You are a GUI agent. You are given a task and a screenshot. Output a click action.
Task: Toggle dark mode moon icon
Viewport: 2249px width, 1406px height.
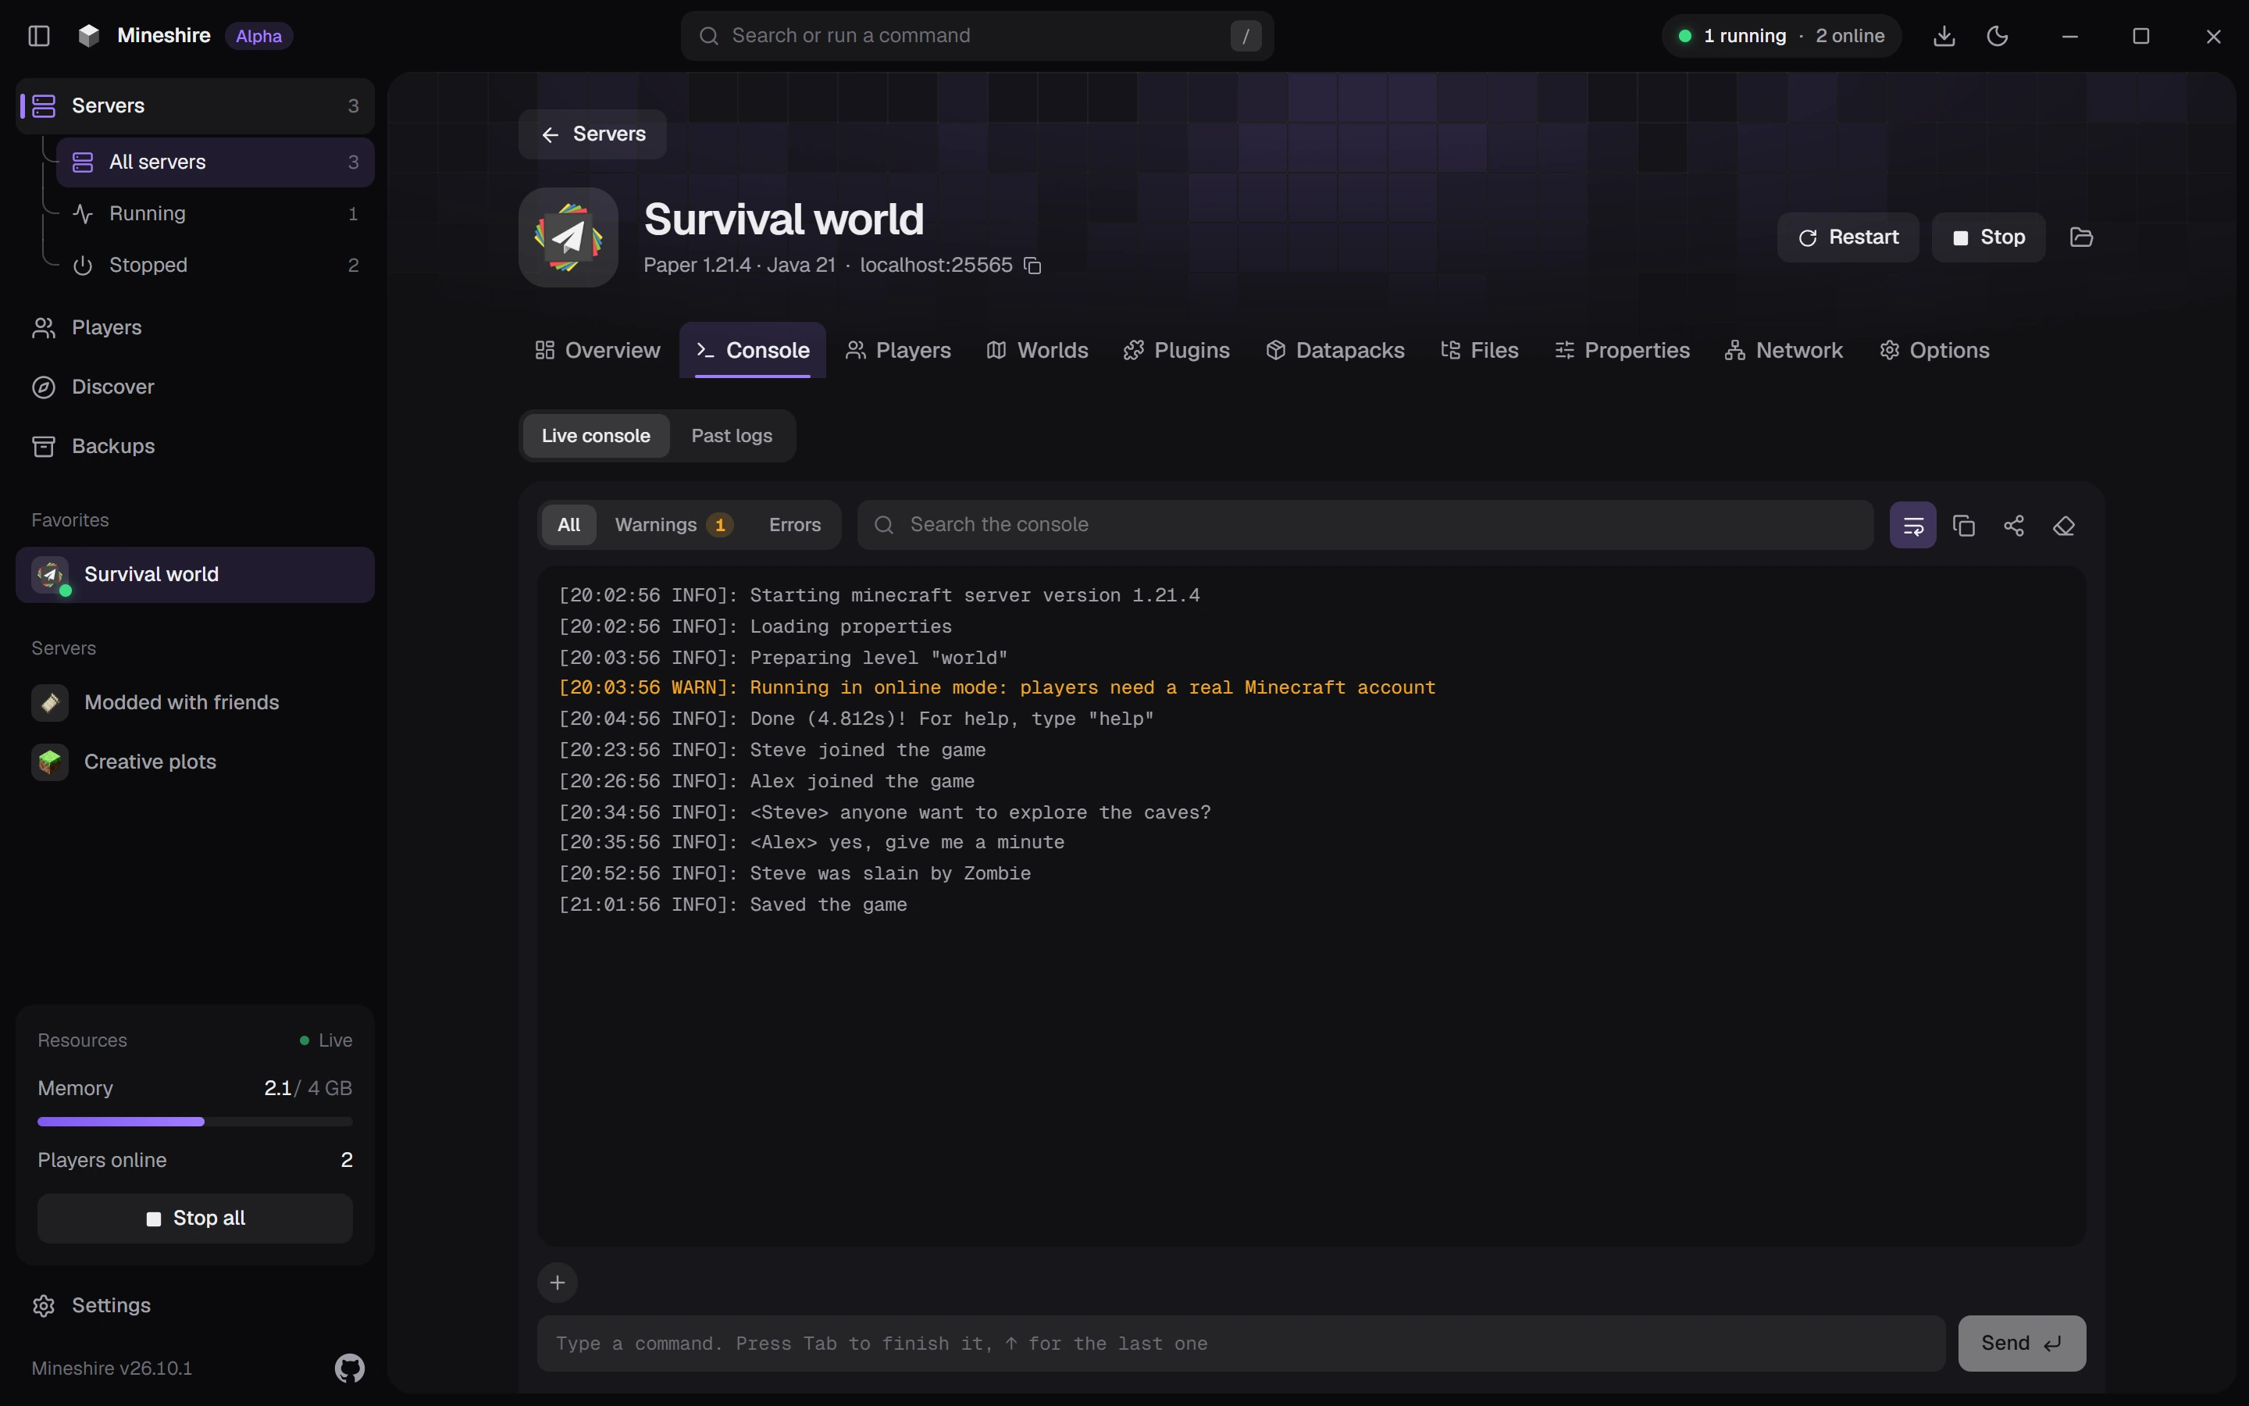[1997, 36]
